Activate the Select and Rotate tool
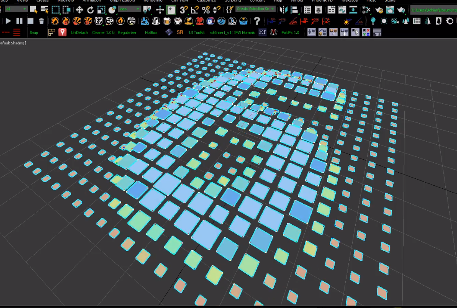The height and width of the screenshot is (308, 457). point(91,10)
